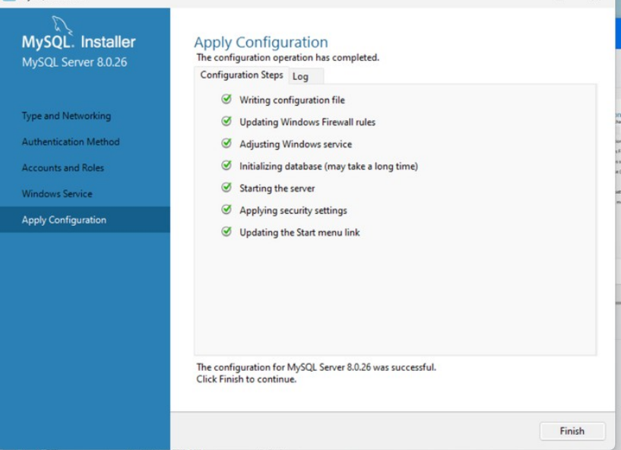Click the 'Writing configuration file' step text
This screenshot has width=621, height=450.
(x=293, y=100)
